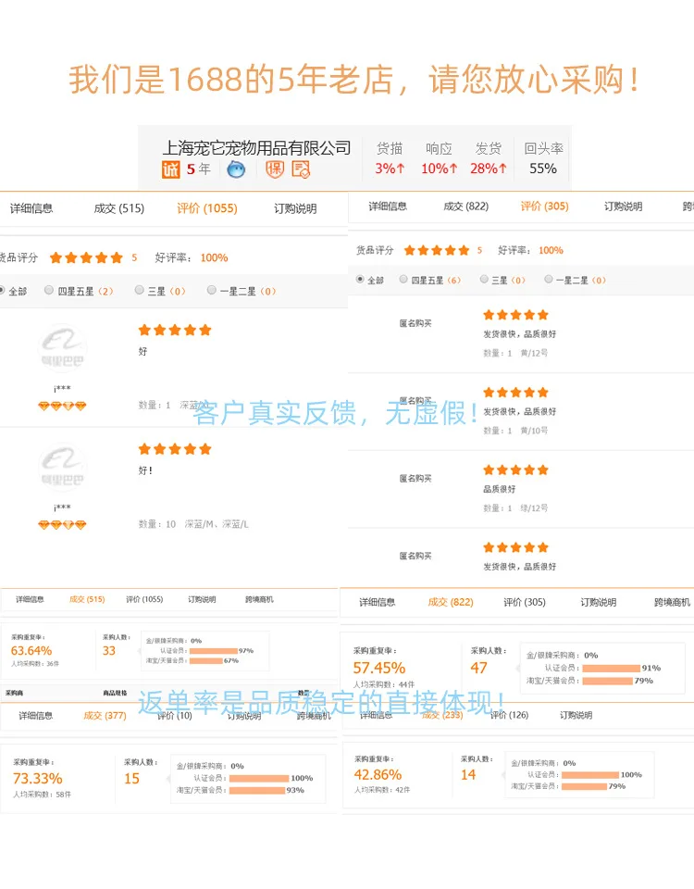Click company name 上海宠它宠物用品有限公司
694x889 pixels.
(256, 148)
